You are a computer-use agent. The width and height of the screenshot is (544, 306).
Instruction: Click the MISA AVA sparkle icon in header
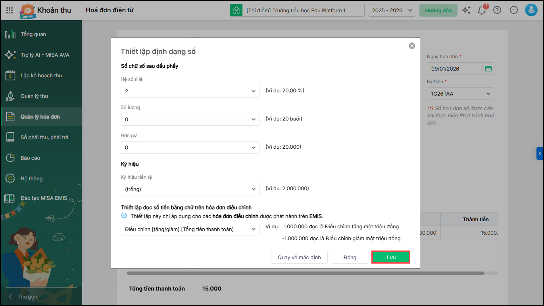pos(466,10)
